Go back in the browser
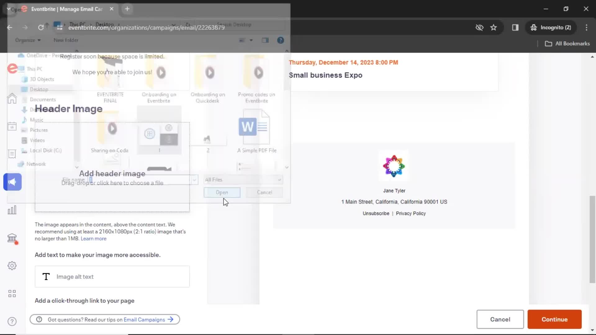 pyautogui.click(x=10, y=27)
